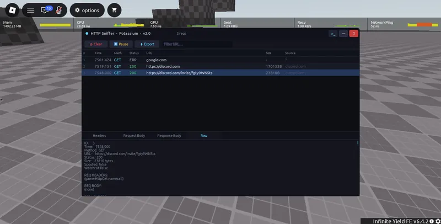441x224 pixels.
Task: Switch to the Request Body tab
Action: click(134, 136)
